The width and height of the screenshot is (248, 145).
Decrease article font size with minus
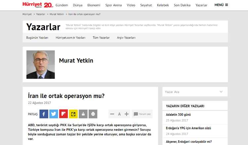(112, 114)
